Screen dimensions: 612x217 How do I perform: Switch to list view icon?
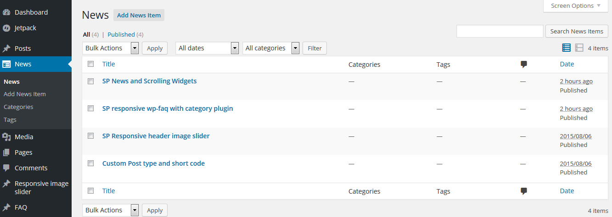pyautogui.click(x=567, y=48)
